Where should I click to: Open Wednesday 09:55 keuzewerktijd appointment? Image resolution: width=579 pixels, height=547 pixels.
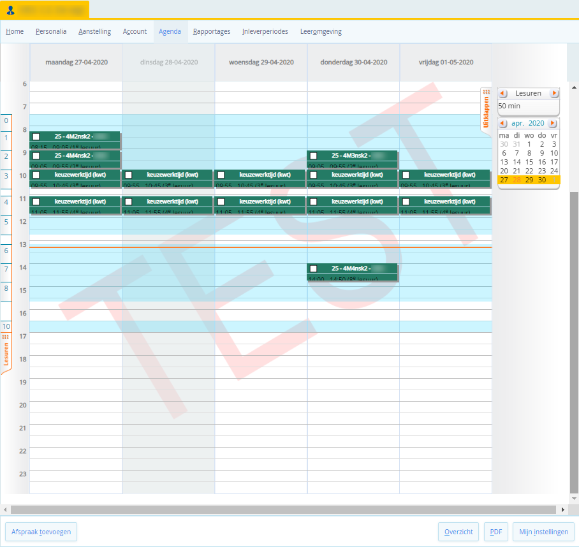(x=261, y=179)
